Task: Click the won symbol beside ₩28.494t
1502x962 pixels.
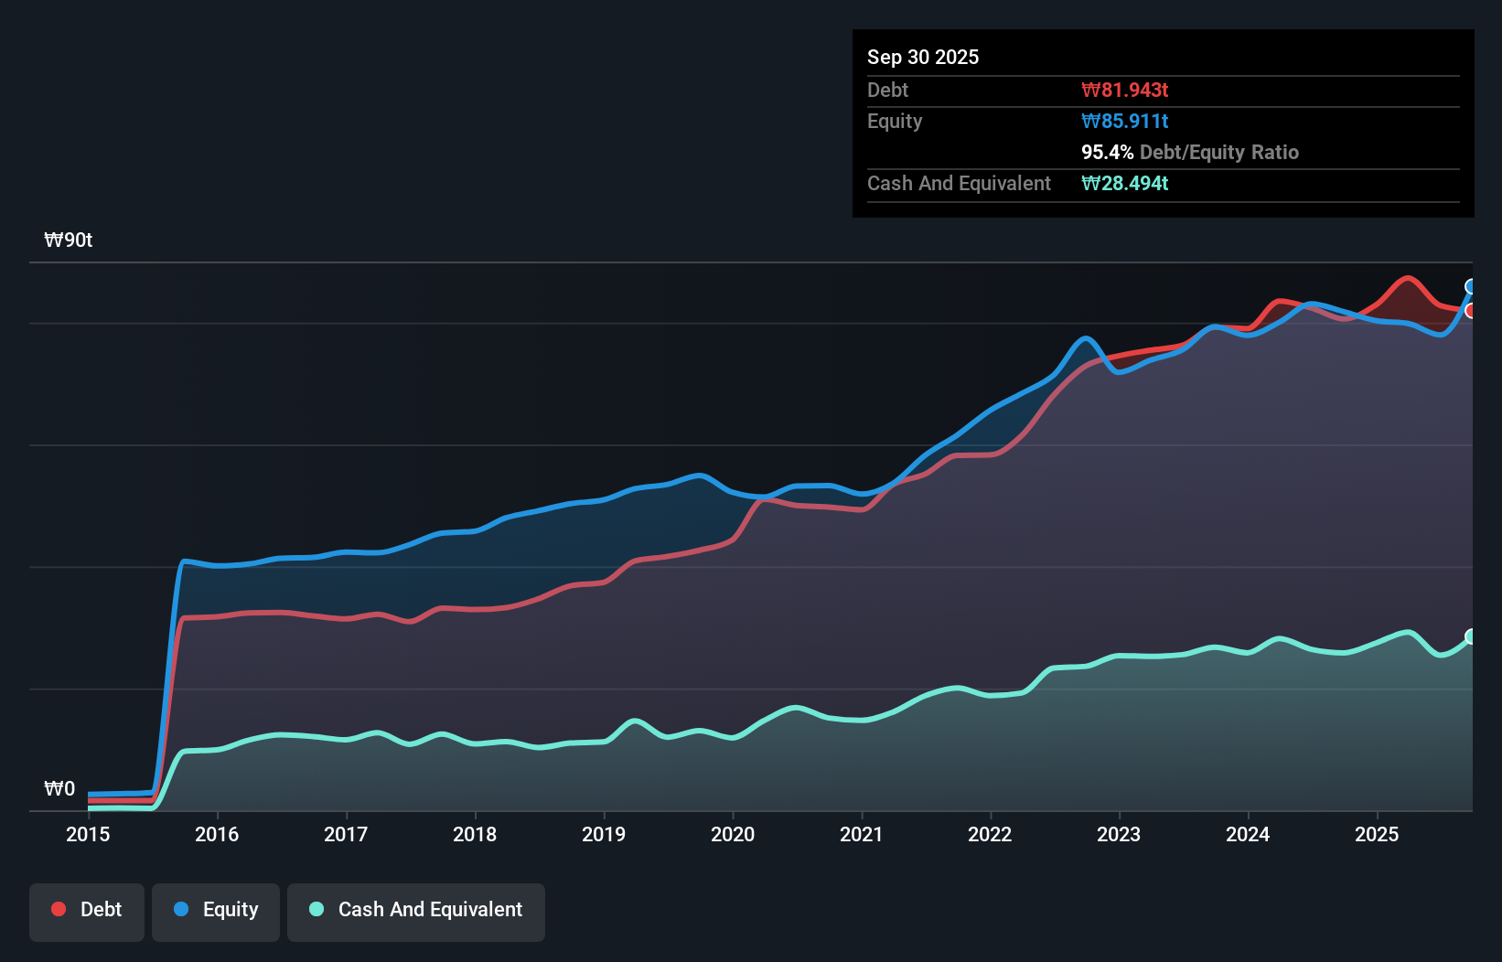Action: pyautogui.click(x=1089, y=184)
